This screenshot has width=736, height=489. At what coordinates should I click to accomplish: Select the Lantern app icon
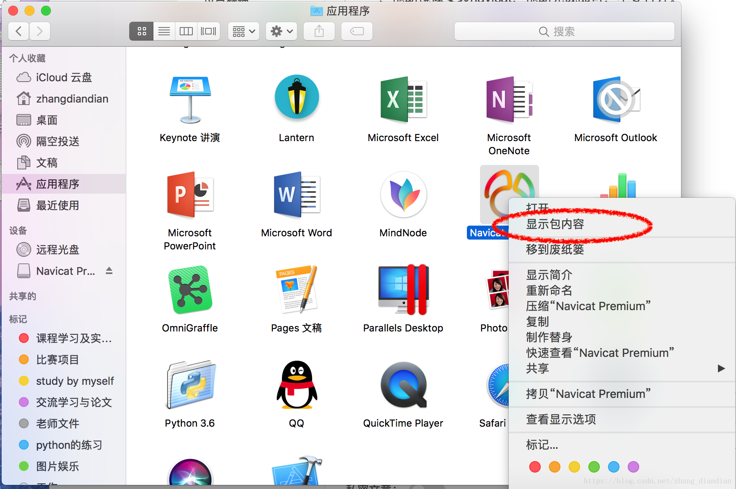click(297, 97)
